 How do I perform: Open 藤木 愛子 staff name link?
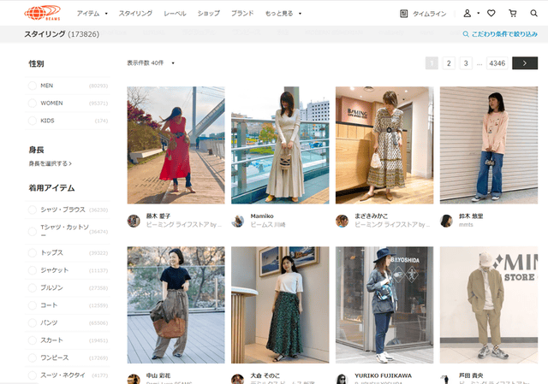(x=158, y=216)
